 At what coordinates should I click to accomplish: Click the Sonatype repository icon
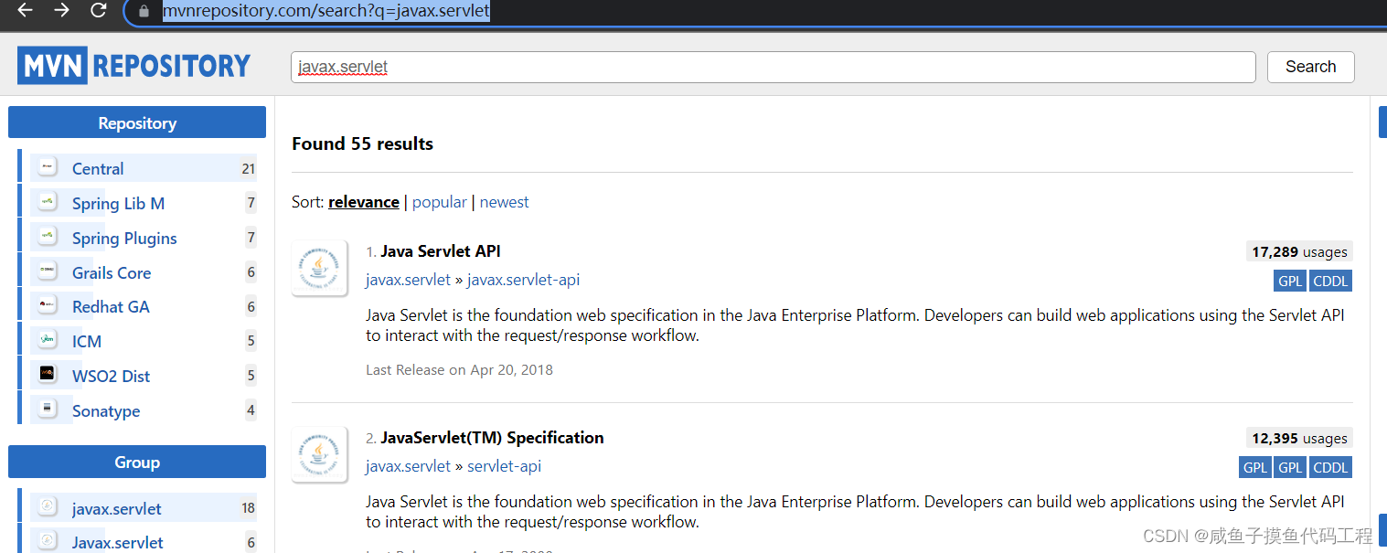48,409
